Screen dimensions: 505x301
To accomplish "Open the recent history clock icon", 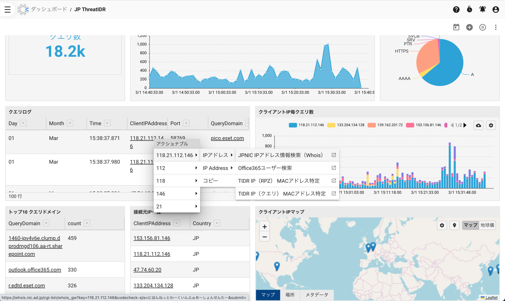I will point(469,9).
